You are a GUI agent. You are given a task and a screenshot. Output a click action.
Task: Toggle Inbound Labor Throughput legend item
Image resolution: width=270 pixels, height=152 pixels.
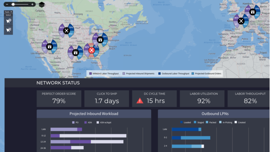point(104,74)
